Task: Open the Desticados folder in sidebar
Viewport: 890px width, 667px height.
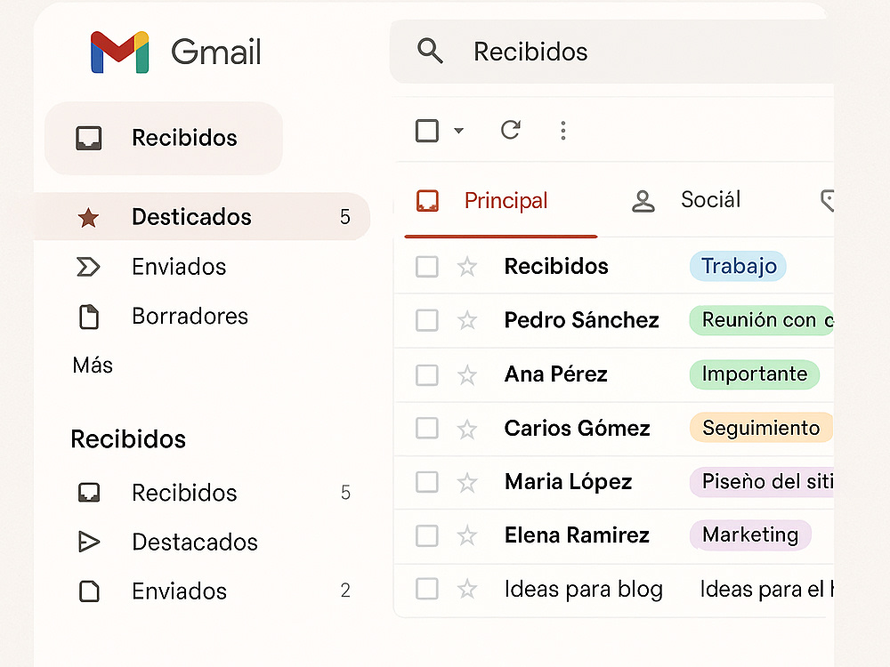Action: click(x=202, y=217)
